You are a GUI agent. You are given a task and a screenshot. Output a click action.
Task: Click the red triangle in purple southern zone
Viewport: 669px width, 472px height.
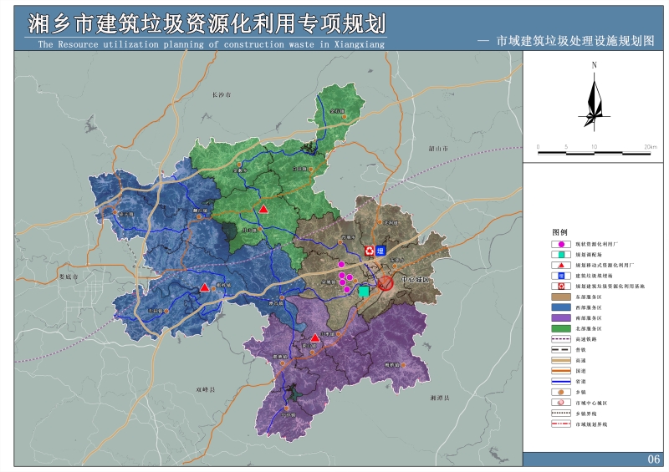(x=314, y=338)
